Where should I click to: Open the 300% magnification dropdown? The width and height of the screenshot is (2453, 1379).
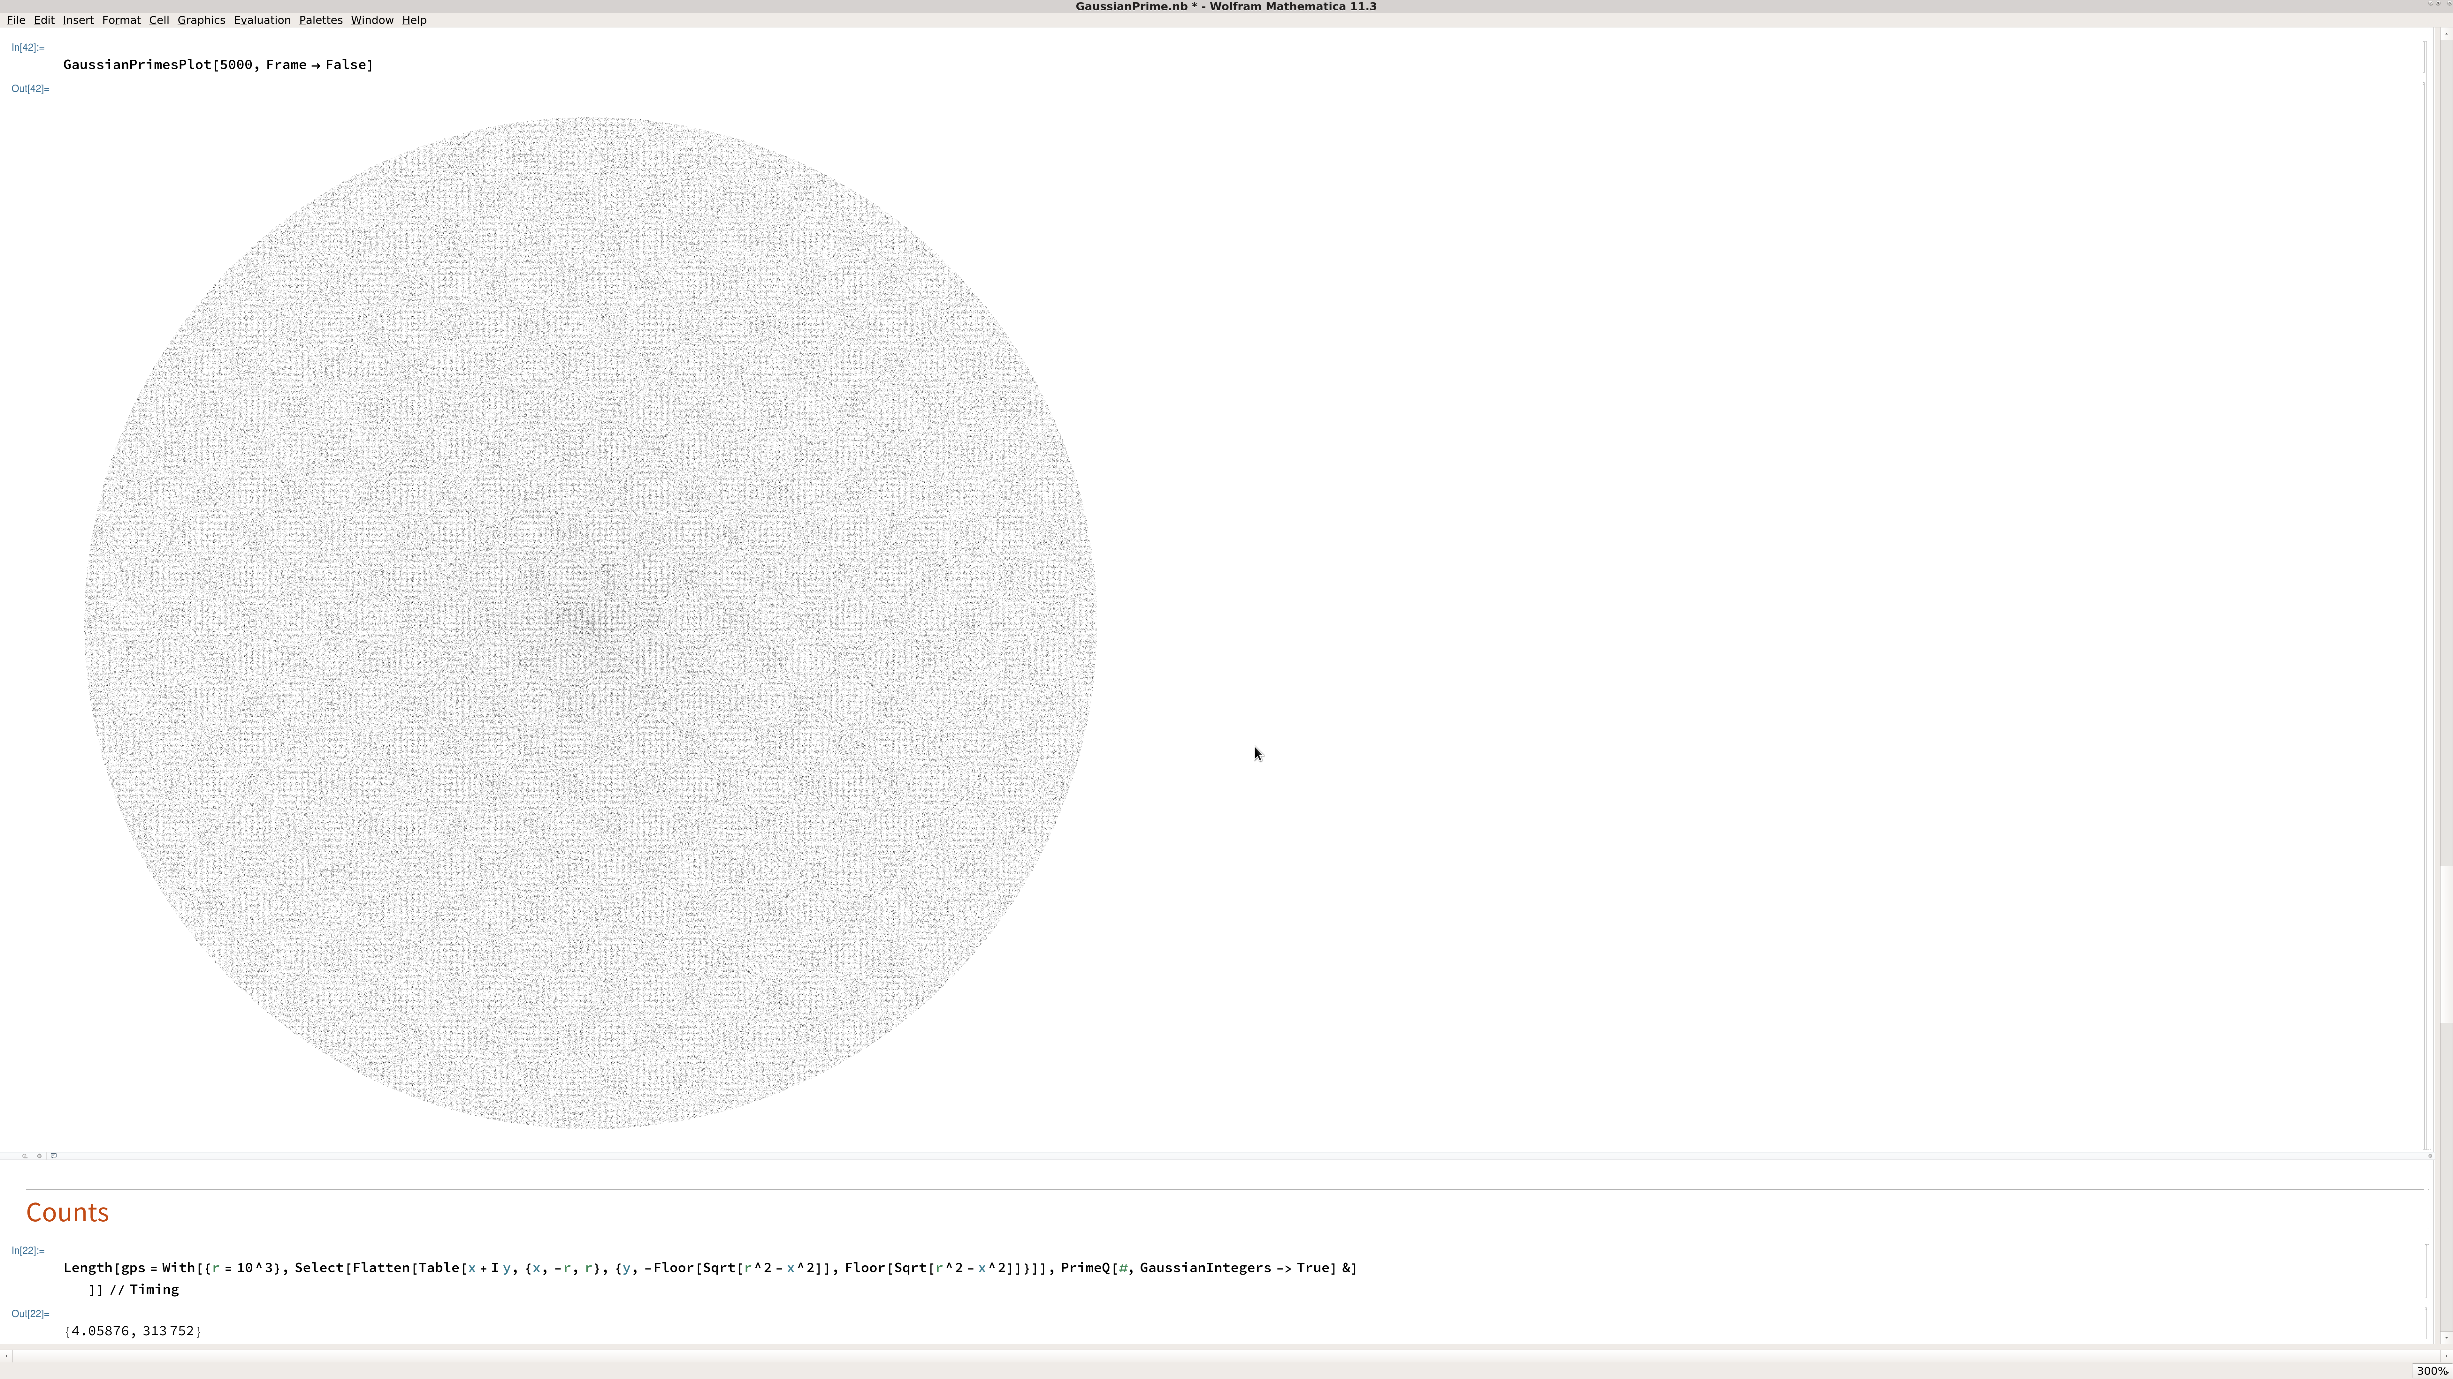tap(2432, 1370)
